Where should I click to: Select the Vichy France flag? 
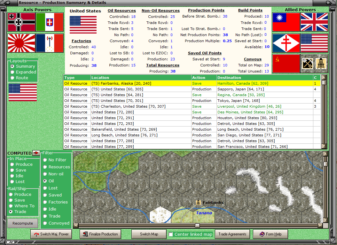pos(50,43)
